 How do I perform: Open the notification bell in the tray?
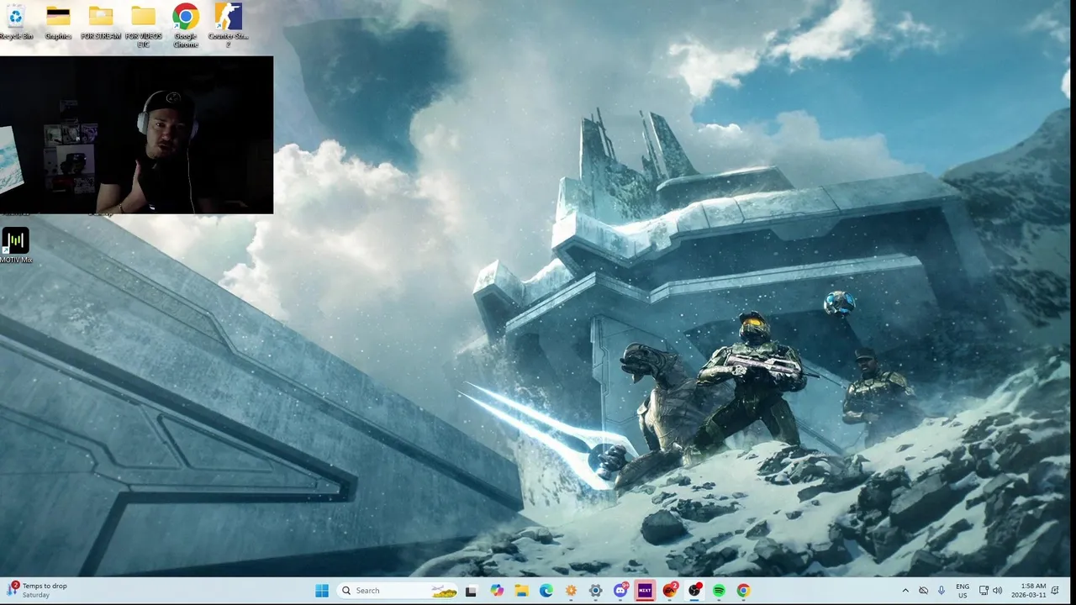tap(1055, 591)
